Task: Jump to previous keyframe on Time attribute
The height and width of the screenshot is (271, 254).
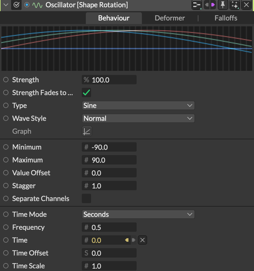Action: click(x=127, y=240)
